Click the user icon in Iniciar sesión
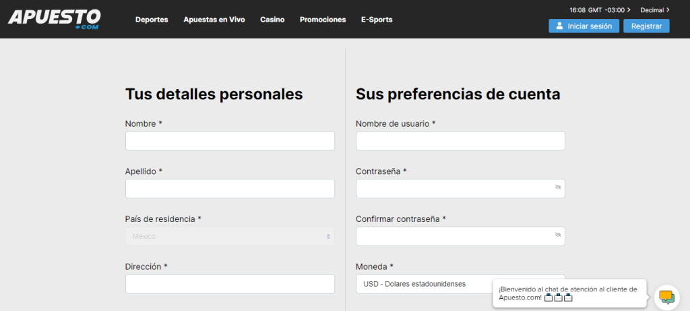 coord(559,26)
